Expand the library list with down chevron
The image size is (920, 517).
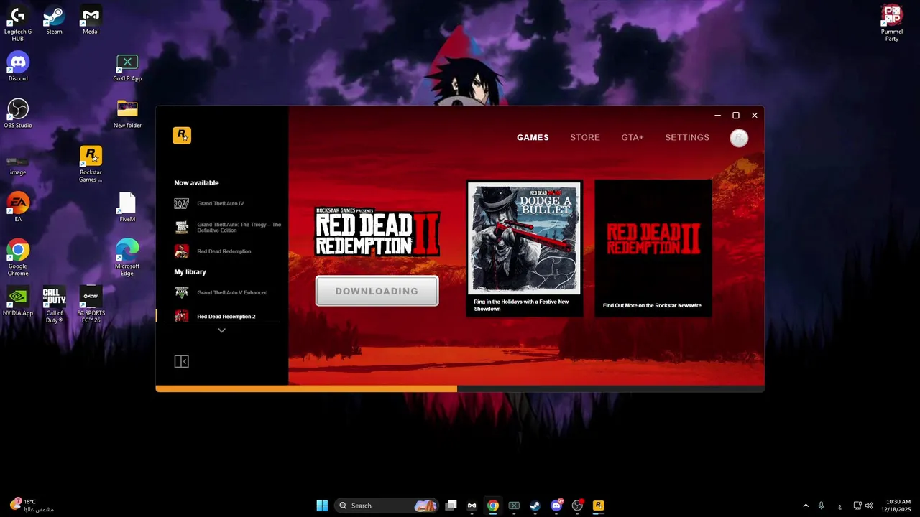click(x=221, y=330)
